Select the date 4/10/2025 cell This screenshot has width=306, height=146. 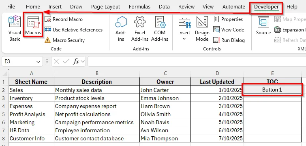click(x=217, y=114)
